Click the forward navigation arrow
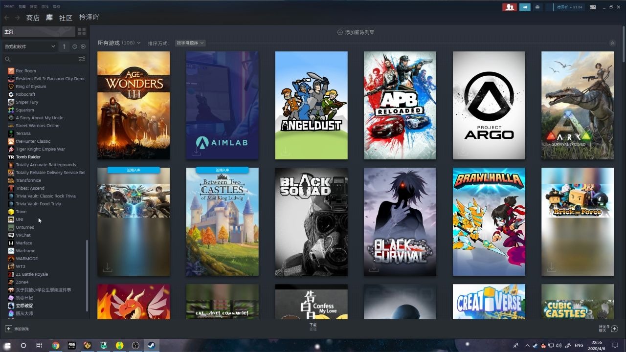The width and height of the screenshot is (626, 352). click(18, 18)
